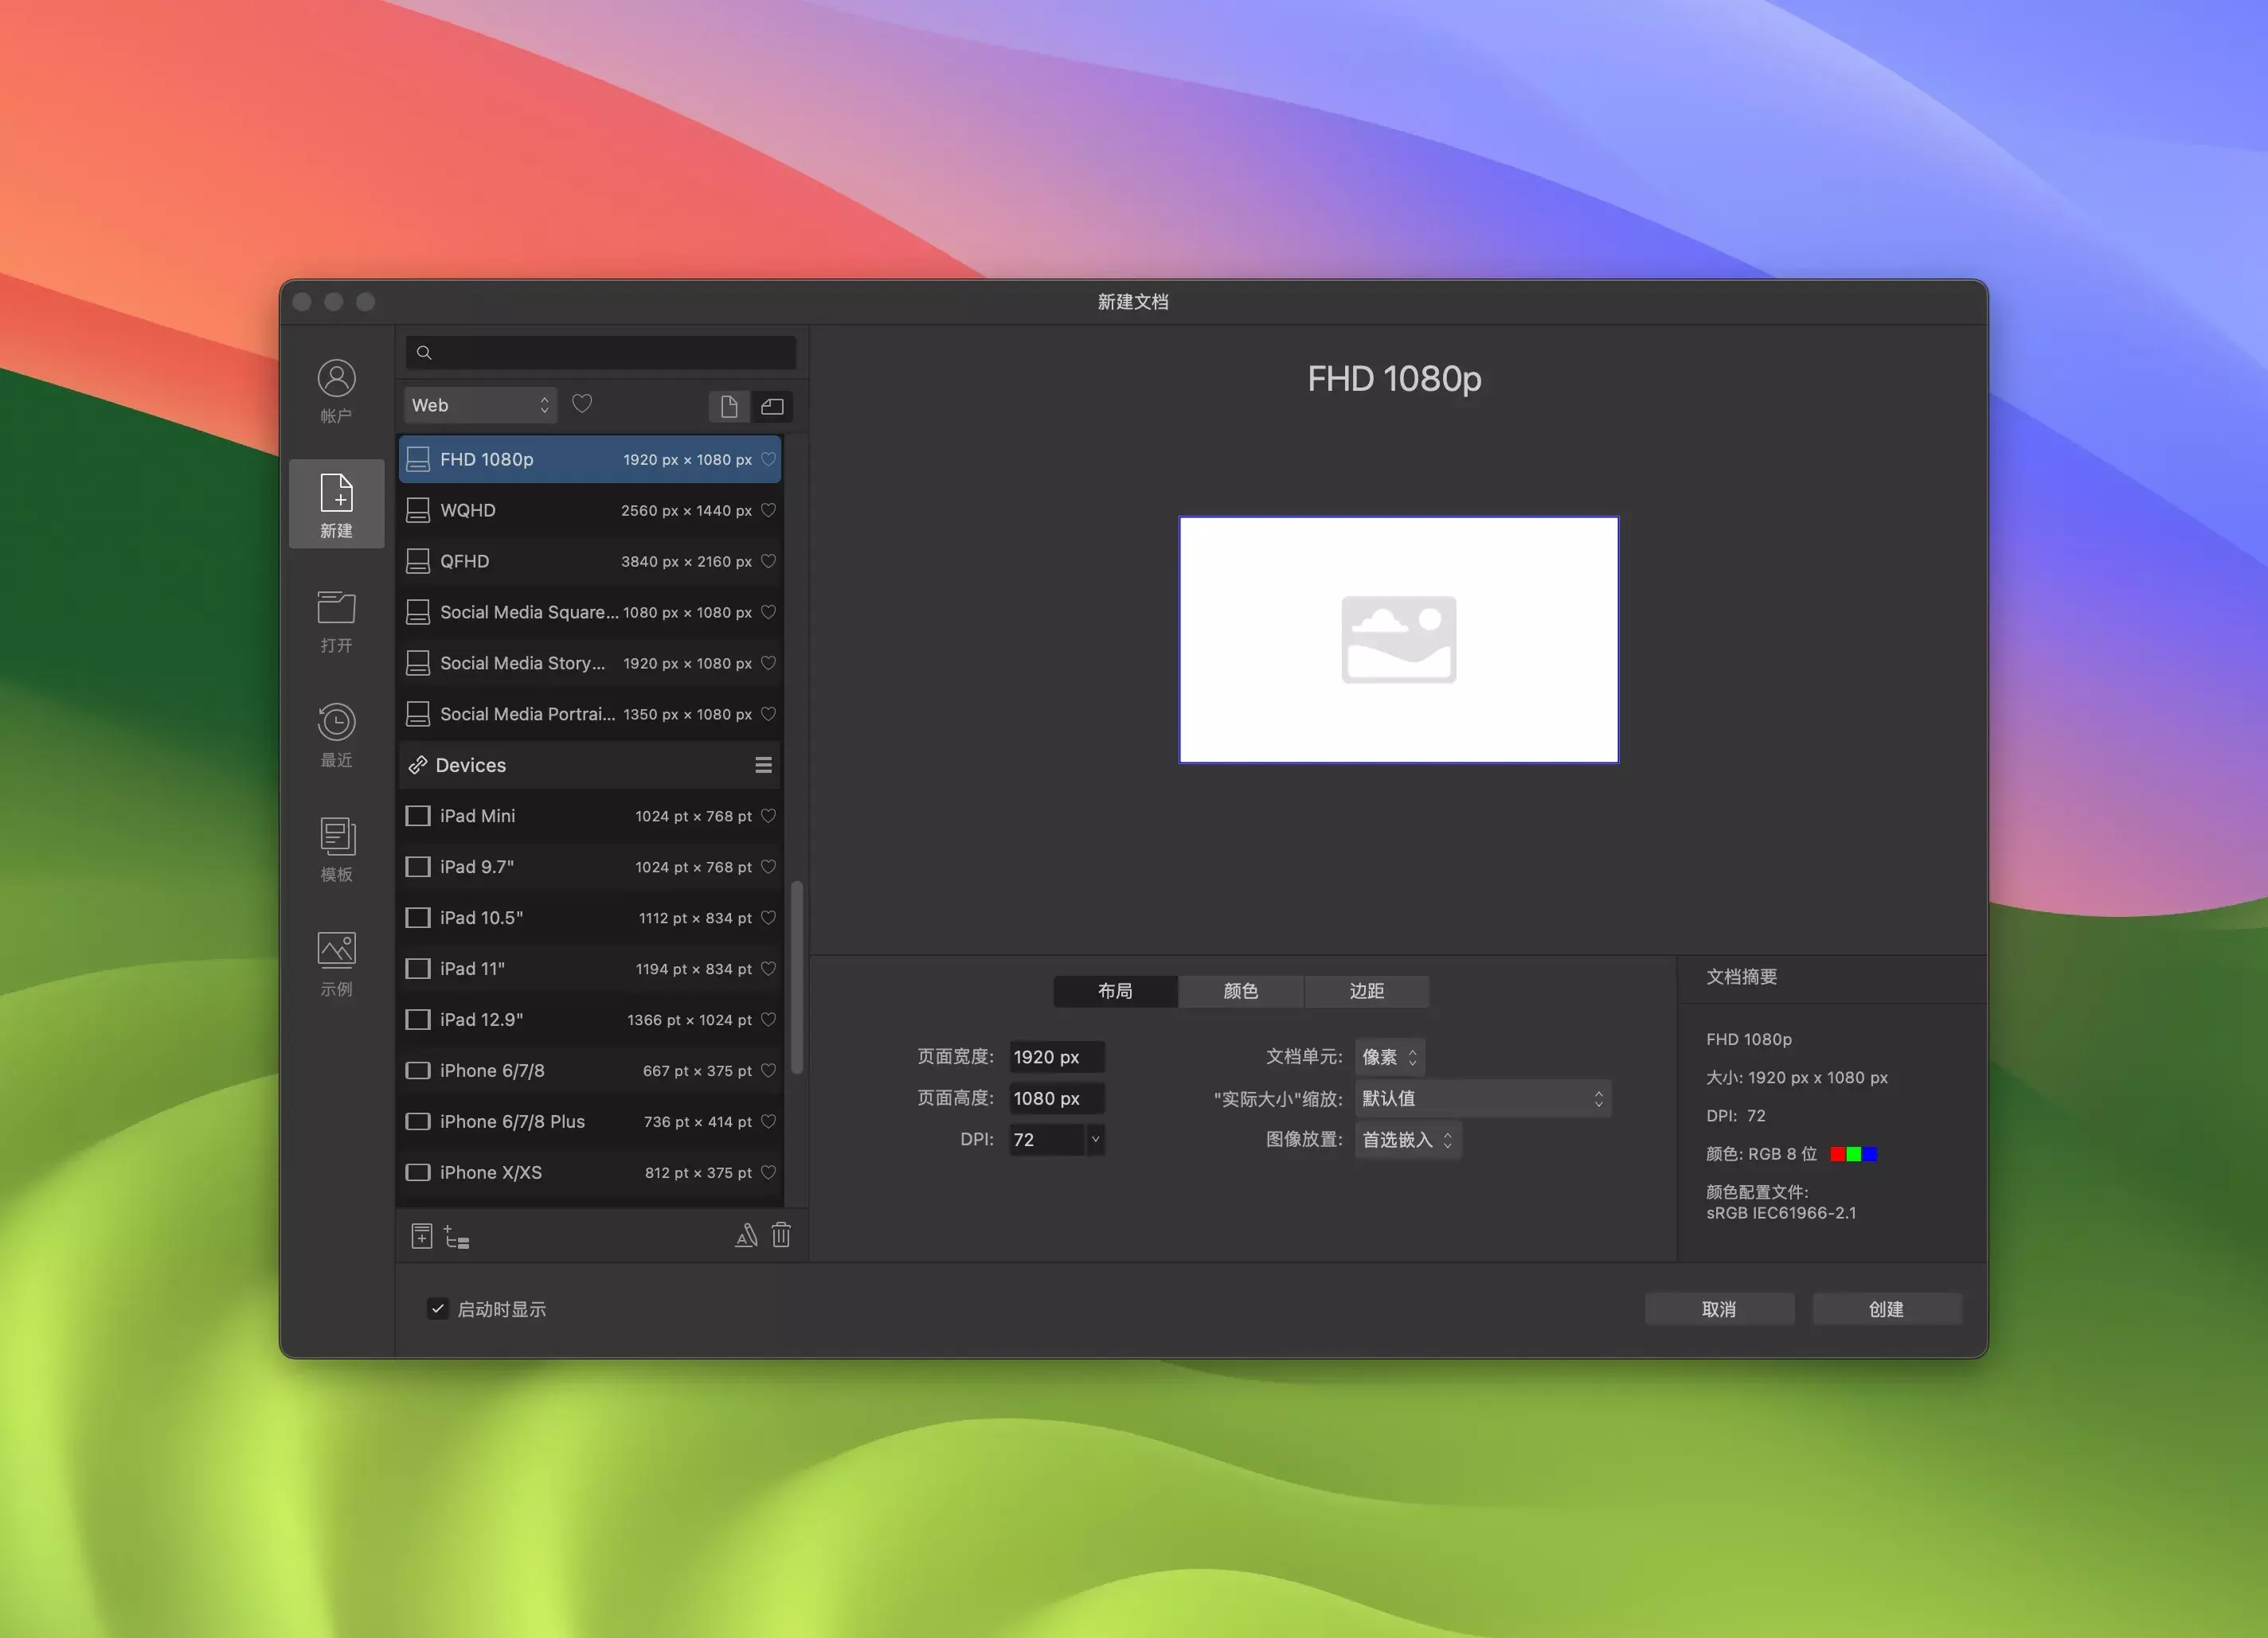The image size is (2268, 1638).
Task: Click the 创建 button
Action: click(1886, 1308)
